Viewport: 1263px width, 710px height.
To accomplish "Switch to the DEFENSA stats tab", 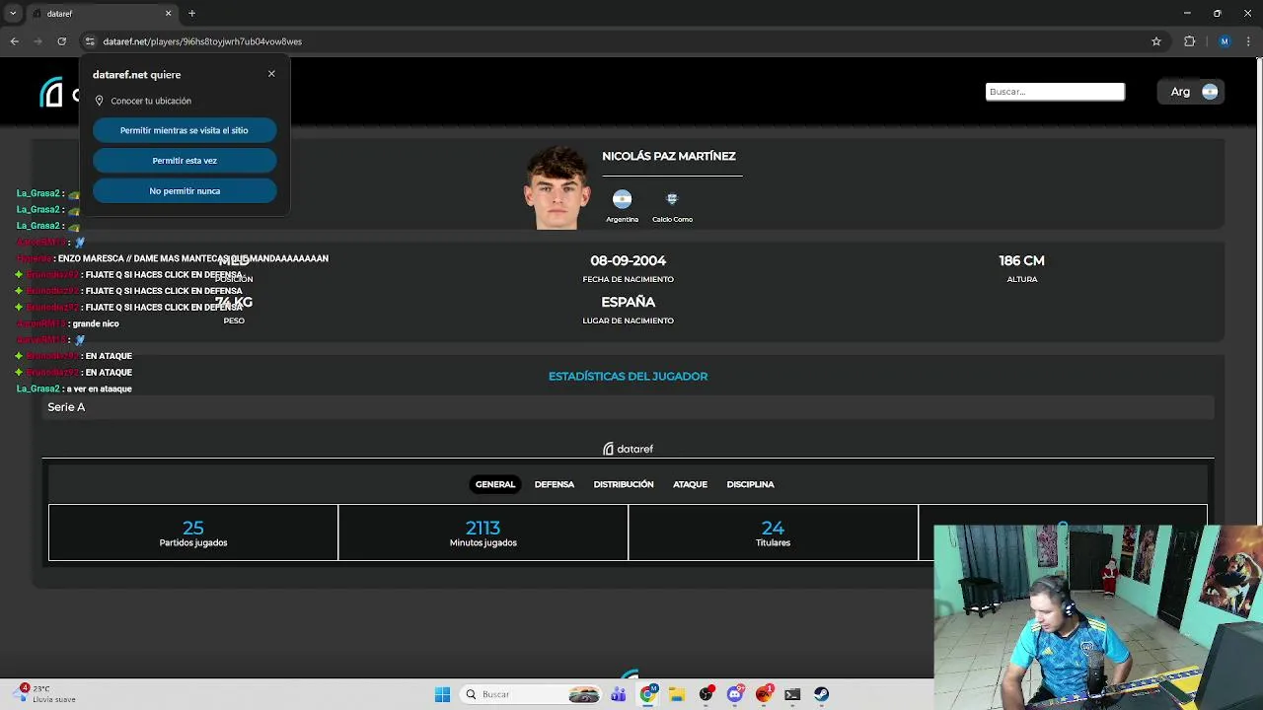I will click(x=555, y=484).
